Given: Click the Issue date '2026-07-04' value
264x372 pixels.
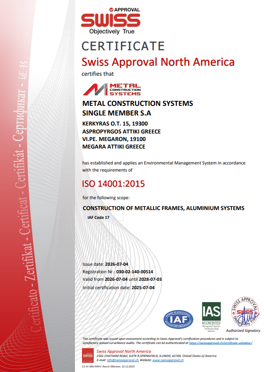Looking at the screenshot, I should point(116,264).
